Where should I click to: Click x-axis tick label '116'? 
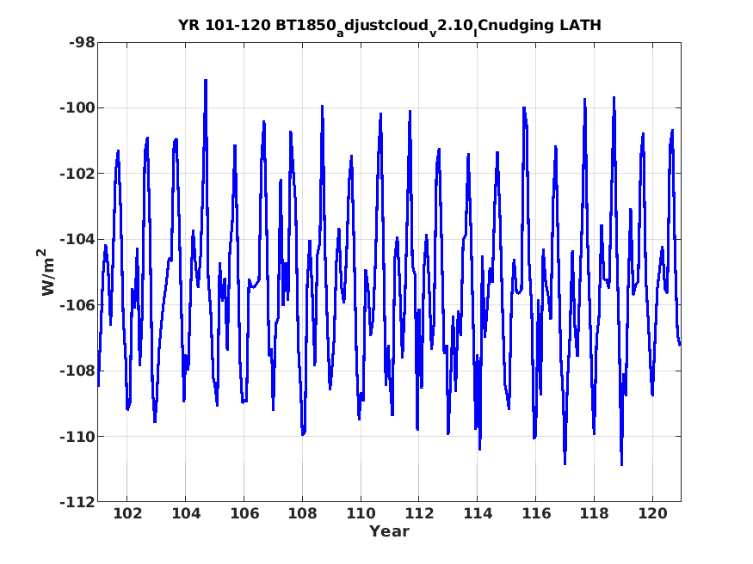tap(536, 513)
